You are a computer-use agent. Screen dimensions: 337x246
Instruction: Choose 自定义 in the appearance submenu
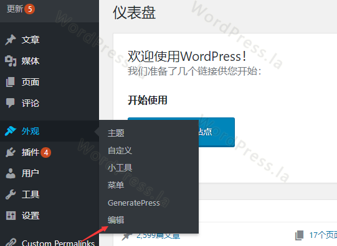tap(120, 150)
